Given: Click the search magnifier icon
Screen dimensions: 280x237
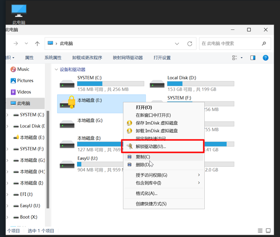Looking at the screenshot, I should [x=264, y=43].
